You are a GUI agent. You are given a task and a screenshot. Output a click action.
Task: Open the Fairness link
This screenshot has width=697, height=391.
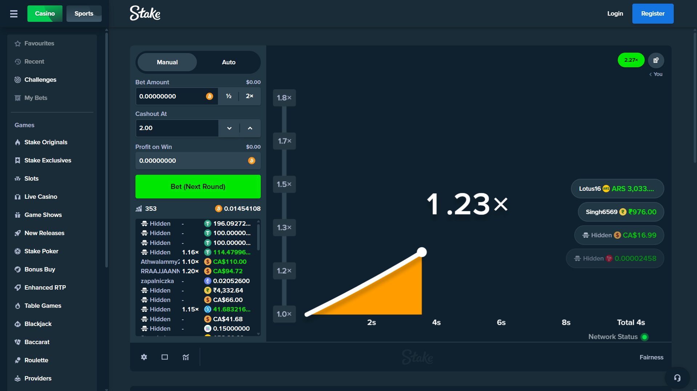(x=651, y=357)
